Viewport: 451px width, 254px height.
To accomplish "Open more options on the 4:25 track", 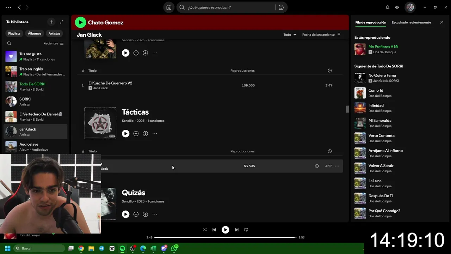I will click(x=337, y=166).
